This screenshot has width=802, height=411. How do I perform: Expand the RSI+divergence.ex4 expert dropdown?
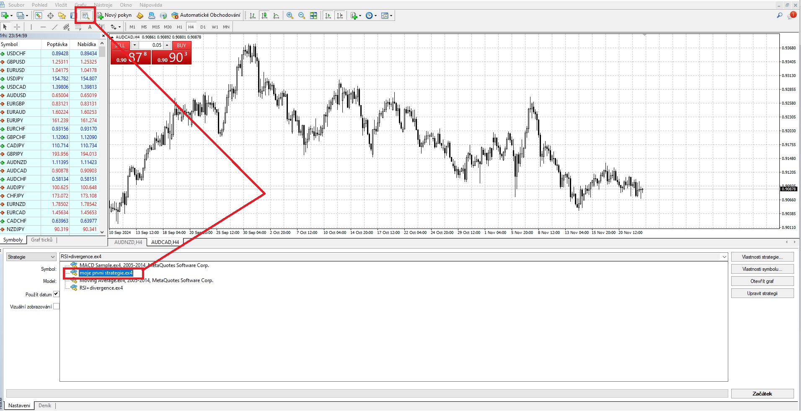pos(724,257)
